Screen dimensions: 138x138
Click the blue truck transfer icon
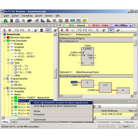[x=43, y=21]
